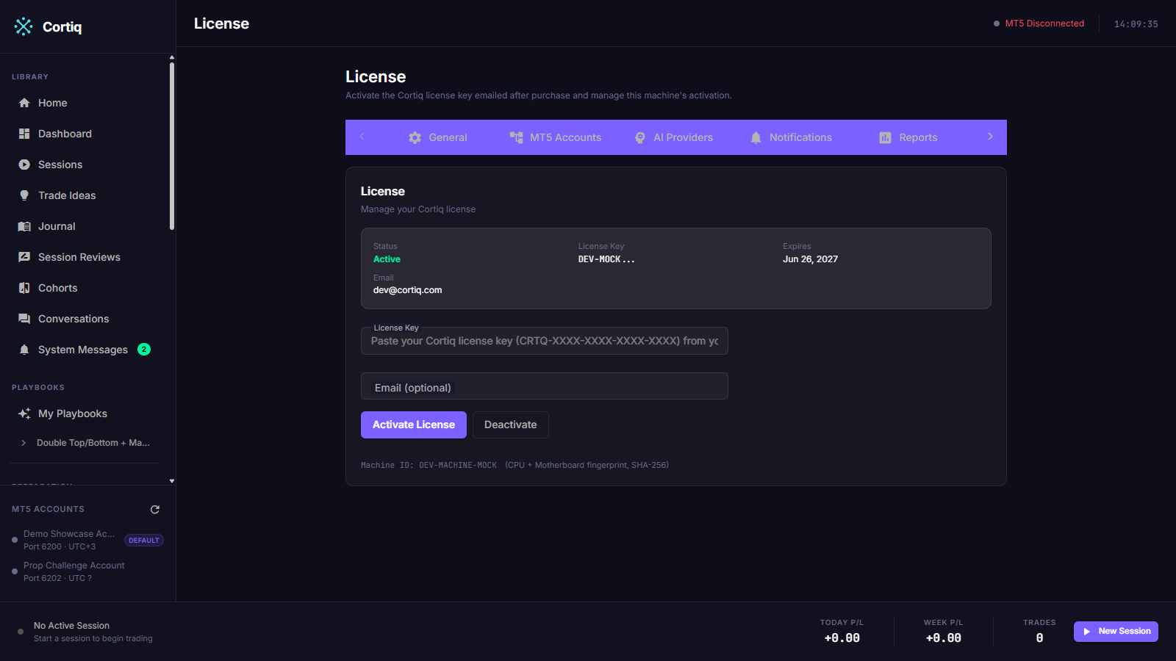Switch to Notifications tab
The image size is (1176, 661).
(791, 137)
